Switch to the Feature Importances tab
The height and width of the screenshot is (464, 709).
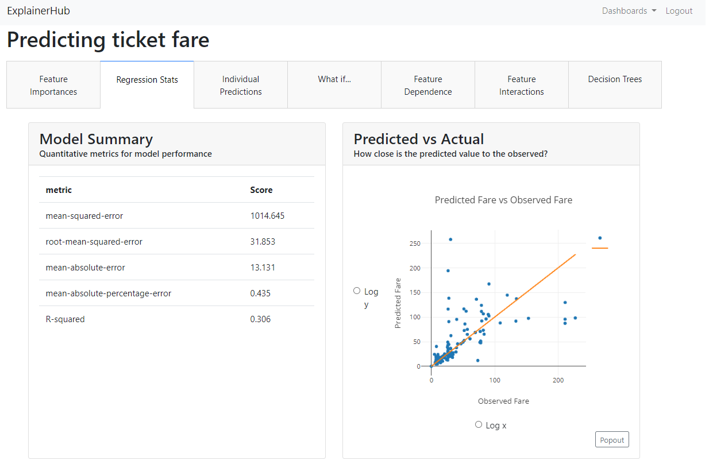53,85
